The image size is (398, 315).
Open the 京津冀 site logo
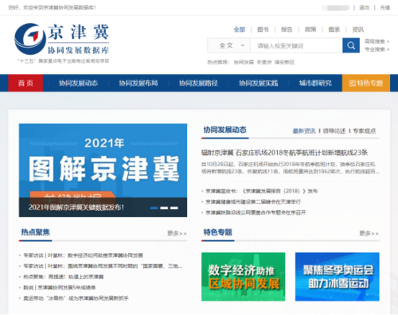pos(61,39)
